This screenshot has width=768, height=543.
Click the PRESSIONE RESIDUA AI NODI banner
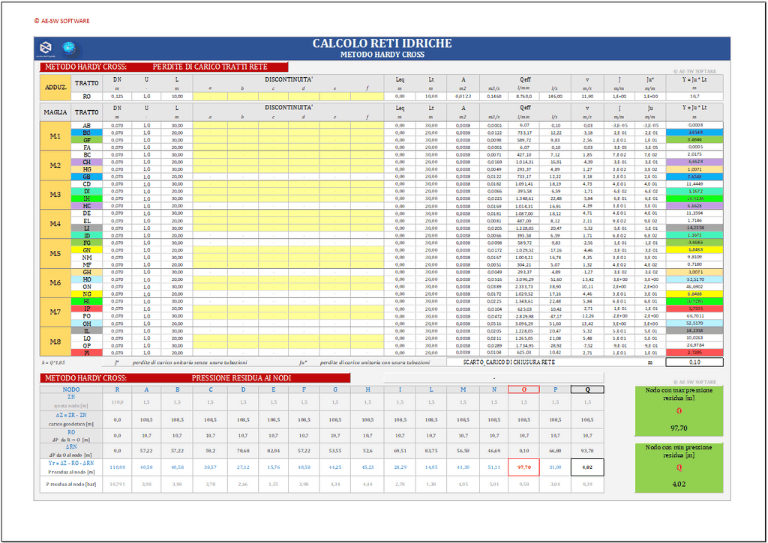click(210, 378)
